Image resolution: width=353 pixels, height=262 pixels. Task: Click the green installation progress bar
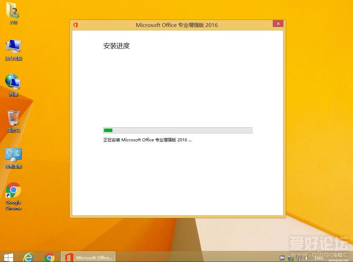[178, 130]
